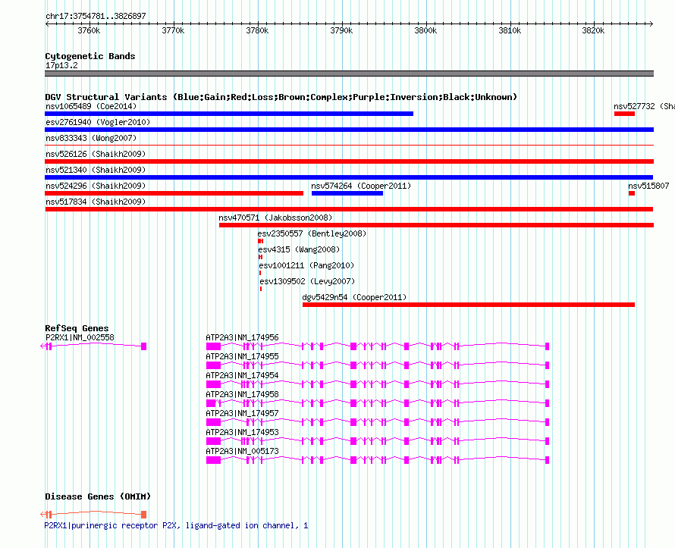Click the blue nsv1065489 (Coe2014) gain bar

pos(229,114)
